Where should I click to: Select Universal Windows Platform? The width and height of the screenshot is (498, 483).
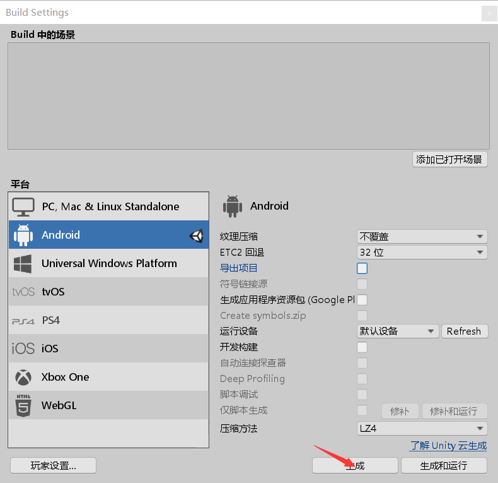click(x=108, y=263)
